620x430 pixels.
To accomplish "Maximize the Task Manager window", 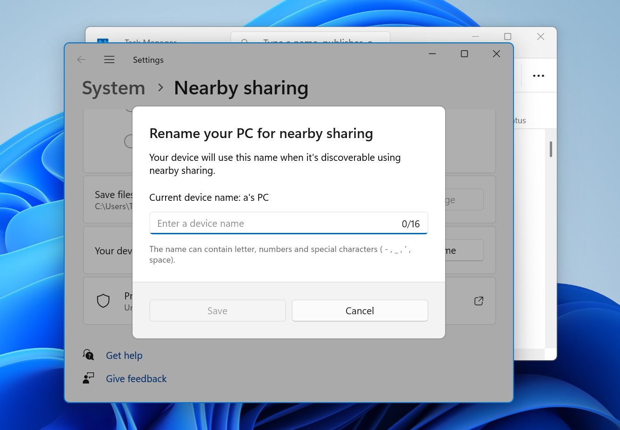I will [x=508, y=36].
